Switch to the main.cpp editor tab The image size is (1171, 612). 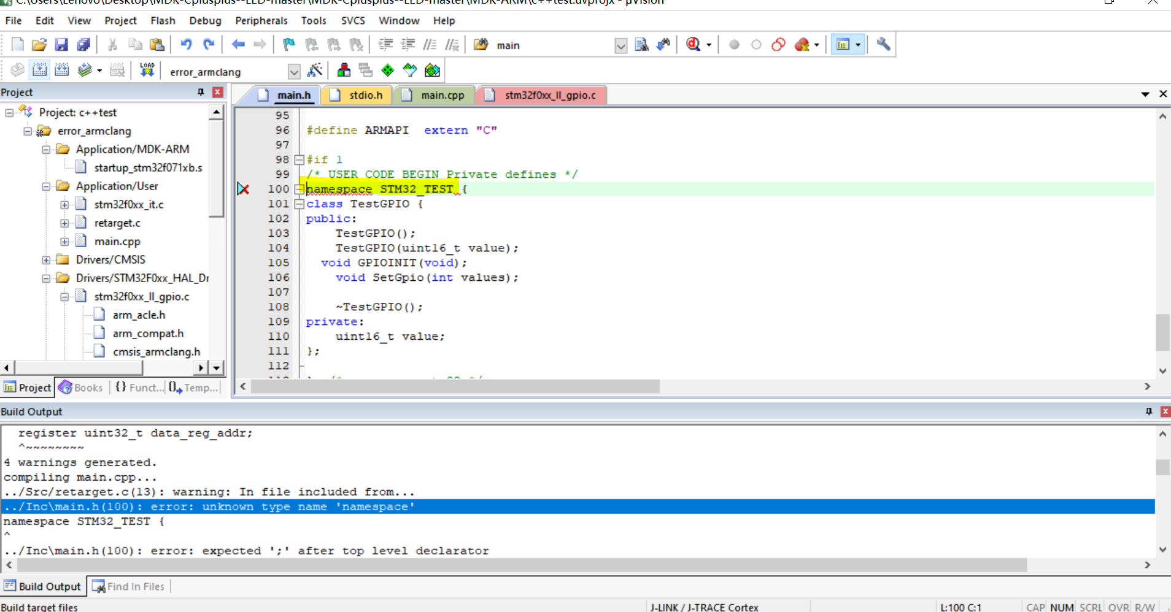(443, 95)
